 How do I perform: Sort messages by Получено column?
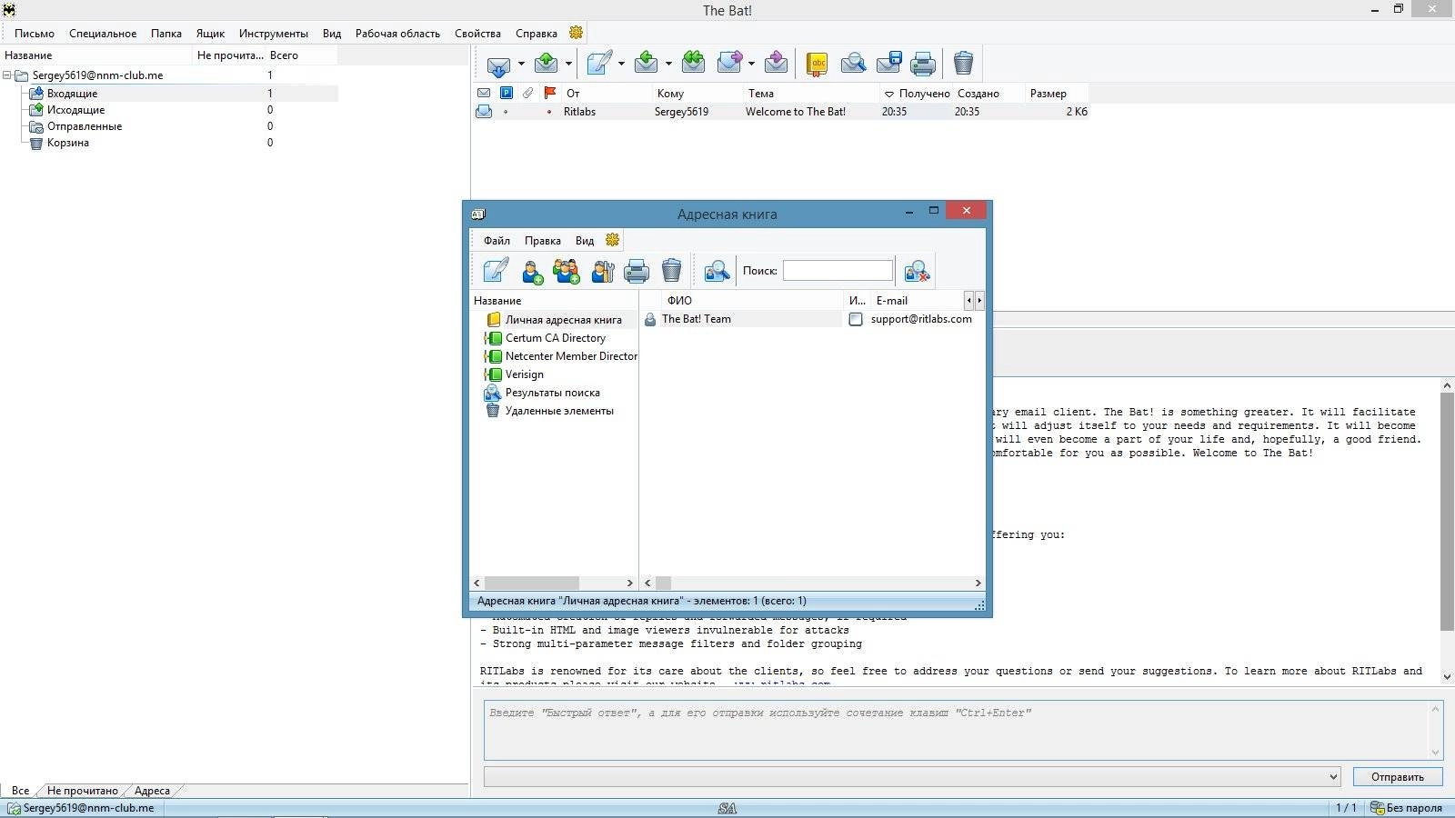pyautogui.click(x=916, y=94)
